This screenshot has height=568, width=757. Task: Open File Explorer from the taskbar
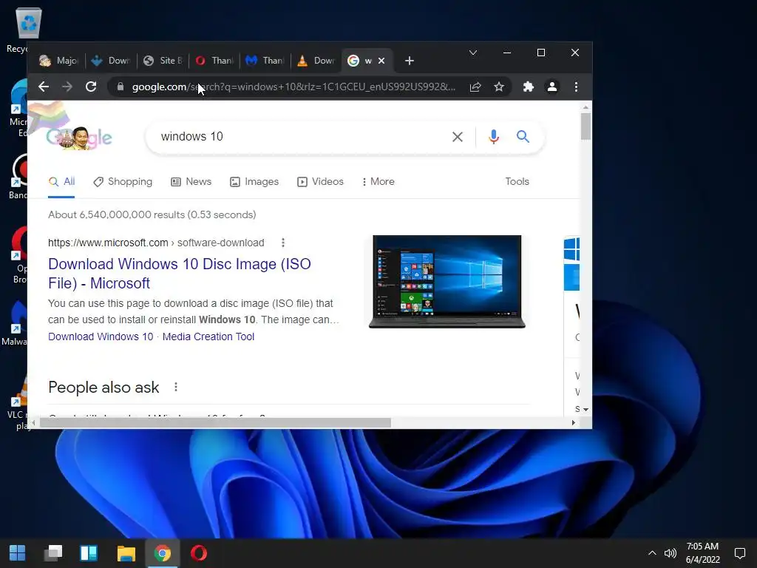pyautogui.click(x=126, y=553)
